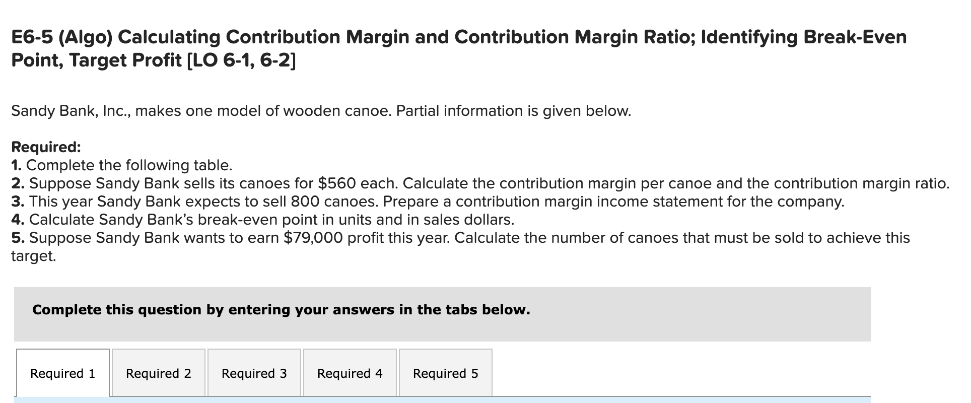Switch to the Required 4 tab
This screenshot has height=403, width=971.
click(x=350, y=373)
